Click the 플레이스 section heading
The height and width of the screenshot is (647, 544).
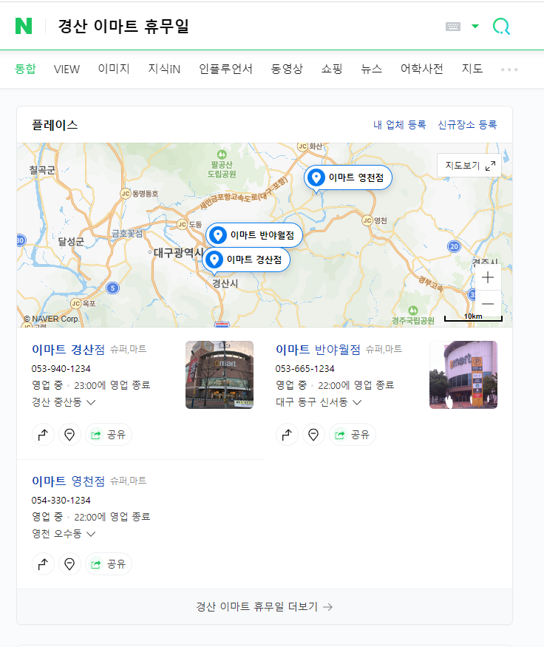pyautogui.click(x=55, y=125)
